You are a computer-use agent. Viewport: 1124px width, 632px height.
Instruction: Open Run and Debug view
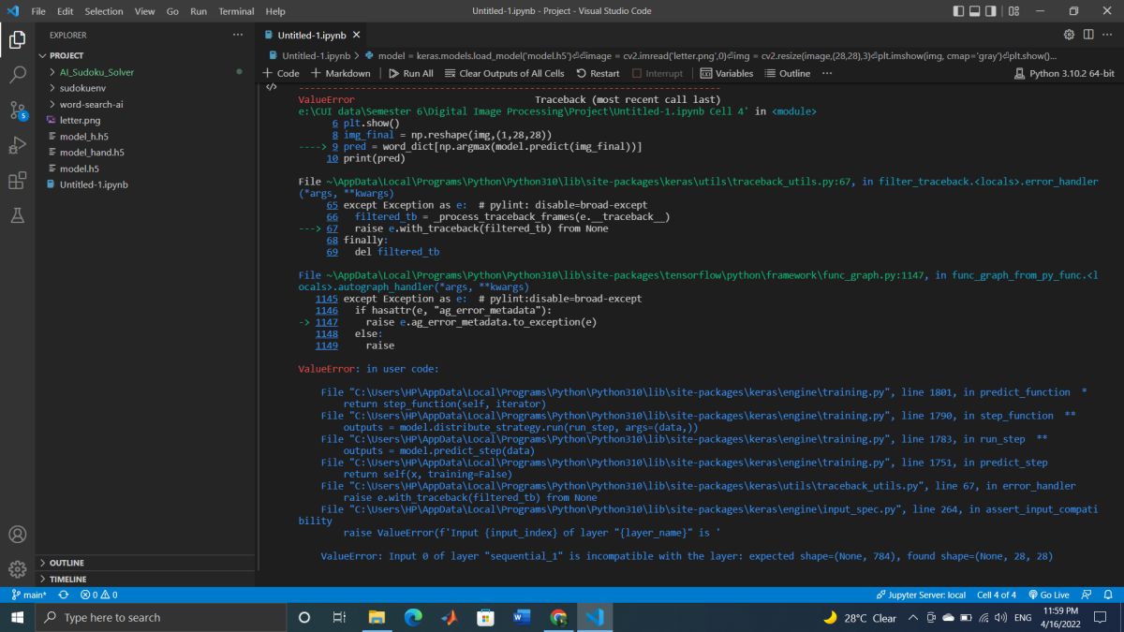pos(17,145)
